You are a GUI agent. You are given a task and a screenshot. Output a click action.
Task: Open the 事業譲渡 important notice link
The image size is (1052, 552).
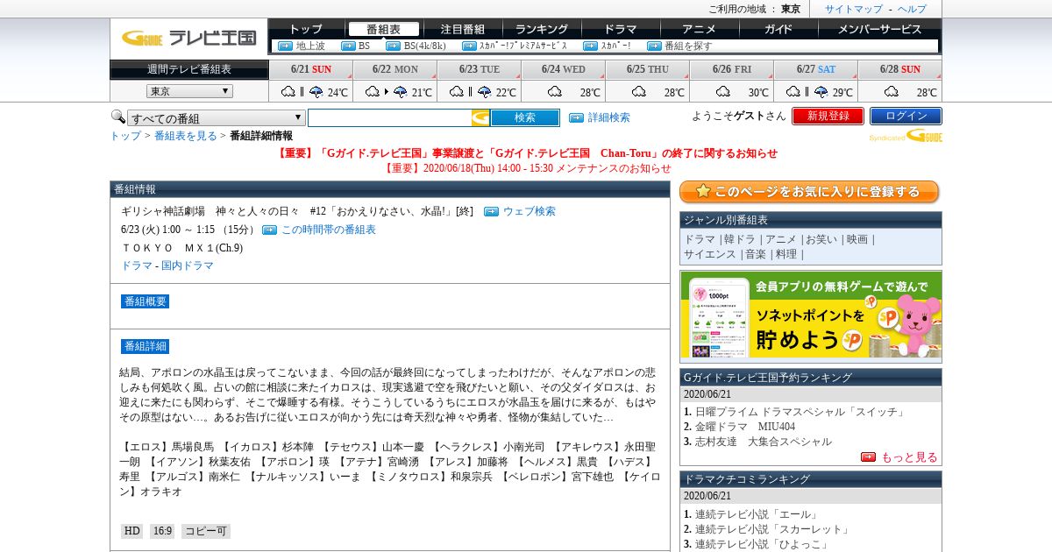point(527,152)
